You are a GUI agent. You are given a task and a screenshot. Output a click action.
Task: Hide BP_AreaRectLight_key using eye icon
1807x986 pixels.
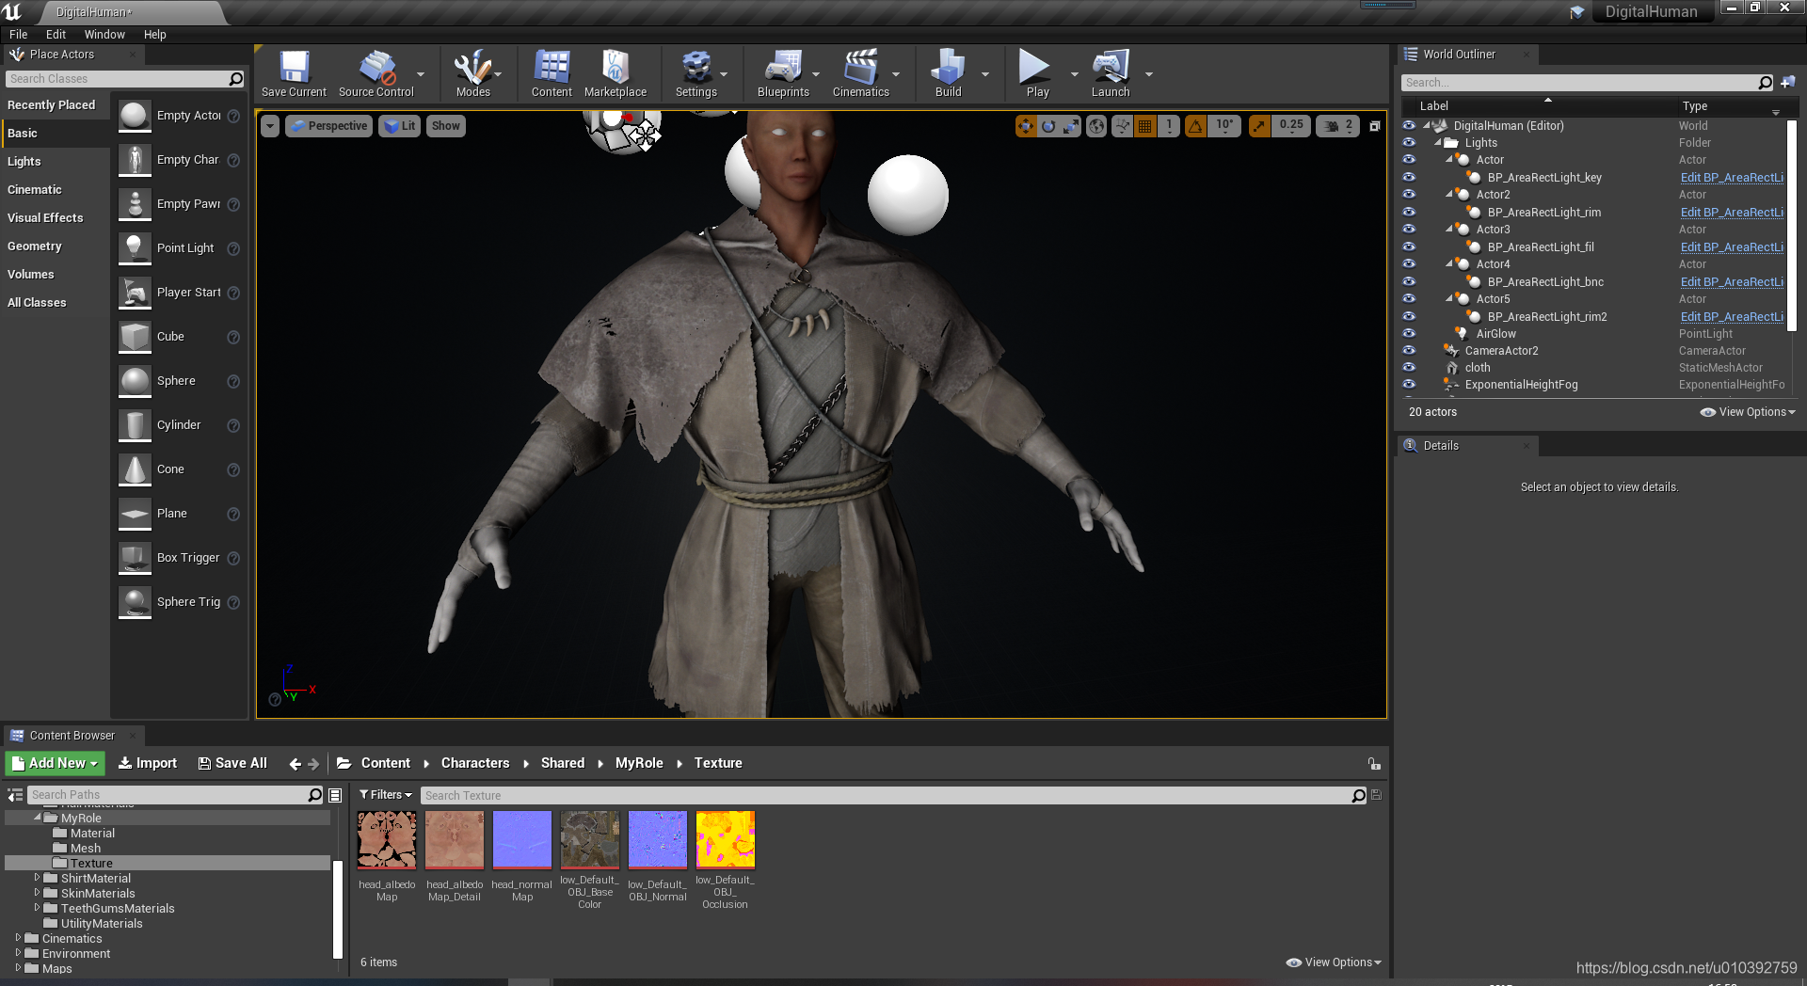coord(1409,177)
